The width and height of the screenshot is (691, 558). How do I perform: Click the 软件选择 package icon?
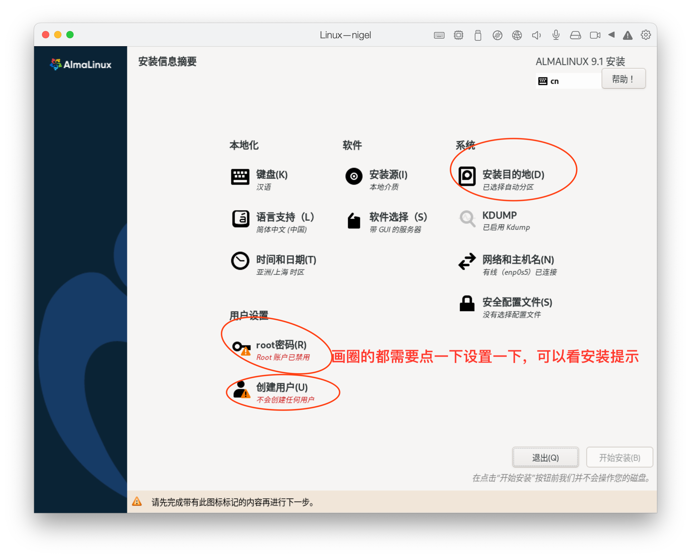point(354,221)
